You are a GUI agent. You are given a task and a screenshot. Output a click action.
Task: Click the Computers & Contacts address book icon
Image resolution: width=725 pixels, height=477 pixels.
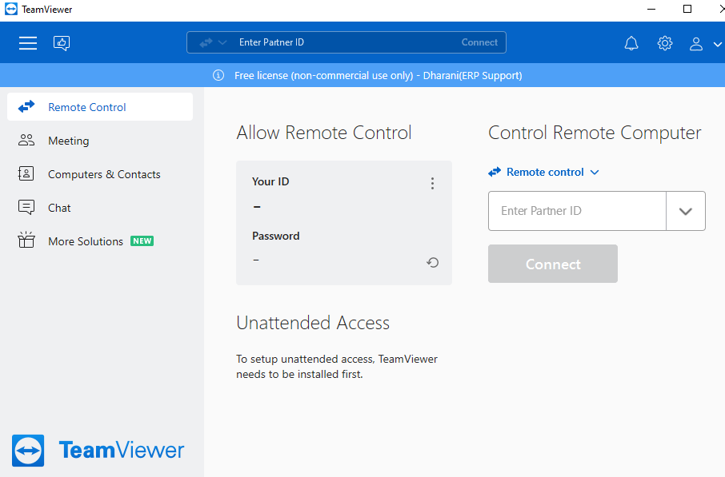[x=26, y=173]
